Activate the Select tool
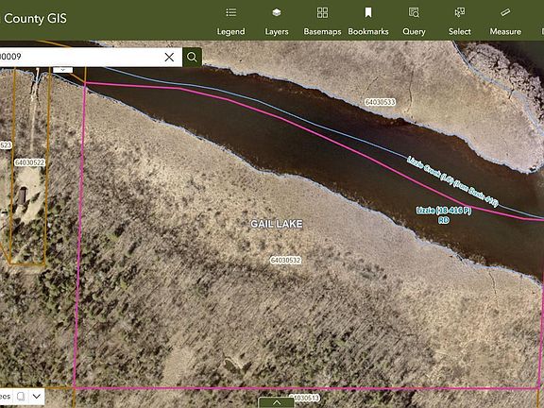544x408 pixels. (x=460, y=22)
